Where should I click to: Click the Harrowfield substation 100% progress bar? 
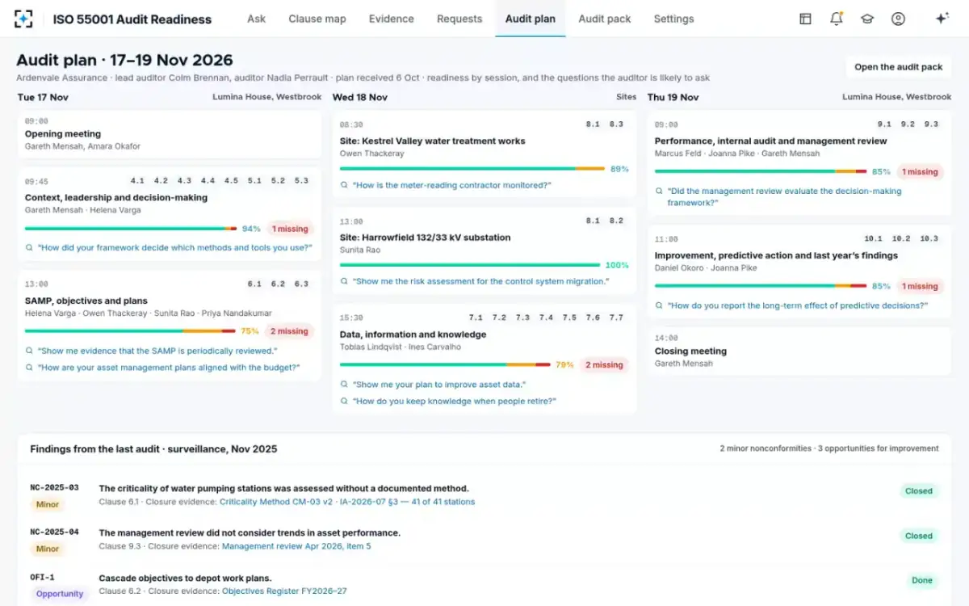click(470, 265)
